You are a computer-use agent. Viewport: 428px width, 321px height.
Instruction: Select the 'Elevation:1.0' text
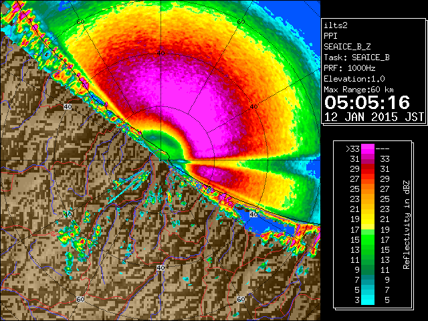354,79
